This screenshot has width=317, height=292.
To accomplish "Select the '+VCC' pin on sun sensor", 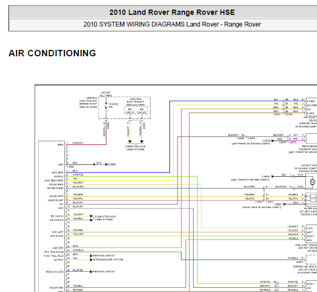I will pyautogui.click(x=310, y=228).
